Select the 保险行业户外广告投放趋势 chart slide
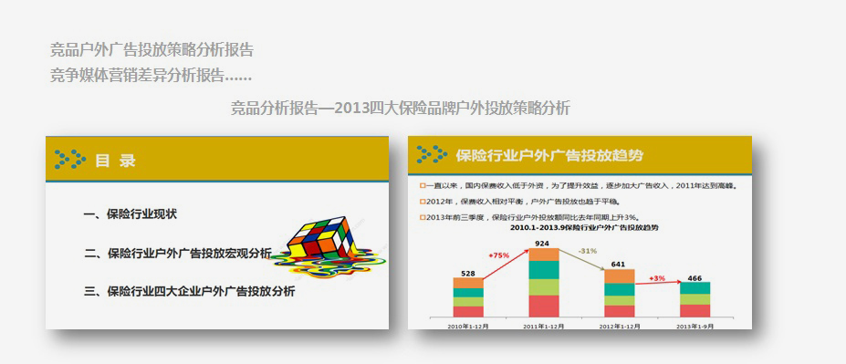 pos(580,233)
